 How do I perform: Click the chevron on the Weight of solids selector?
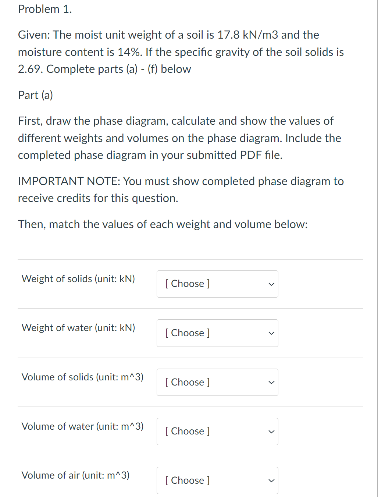point(271,284)
